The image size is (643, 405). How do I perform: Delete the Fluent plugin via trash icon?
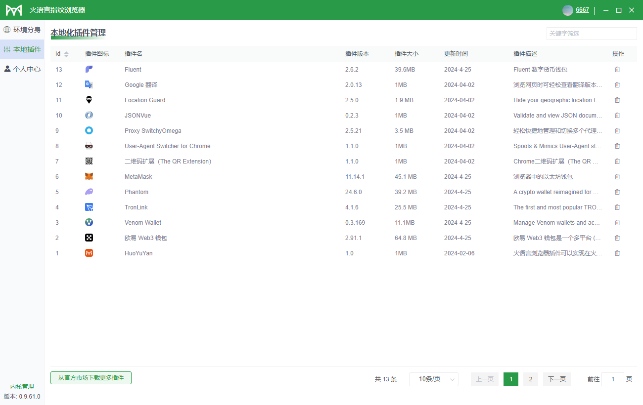pyautogui.click(x=617, y=70)
